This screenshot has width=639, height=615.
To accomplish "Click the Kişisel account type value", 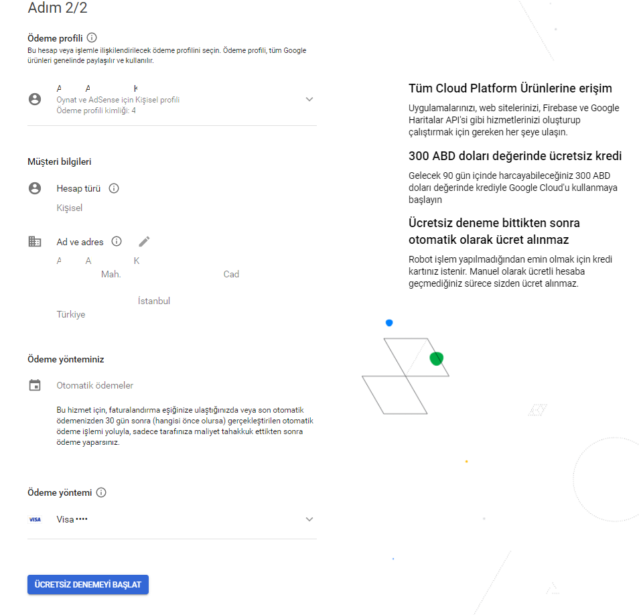I will click(69, 208).
